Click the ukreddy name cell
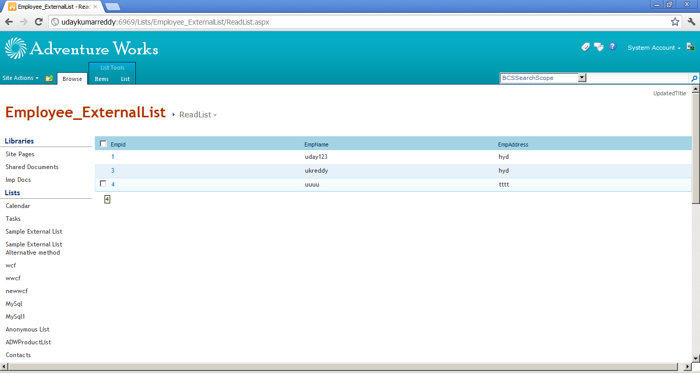This screenshot has height=374, width=700. pos(316,171)
